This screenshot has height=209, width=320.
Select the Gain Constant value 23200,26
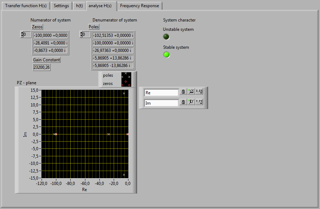click(42, 67)
